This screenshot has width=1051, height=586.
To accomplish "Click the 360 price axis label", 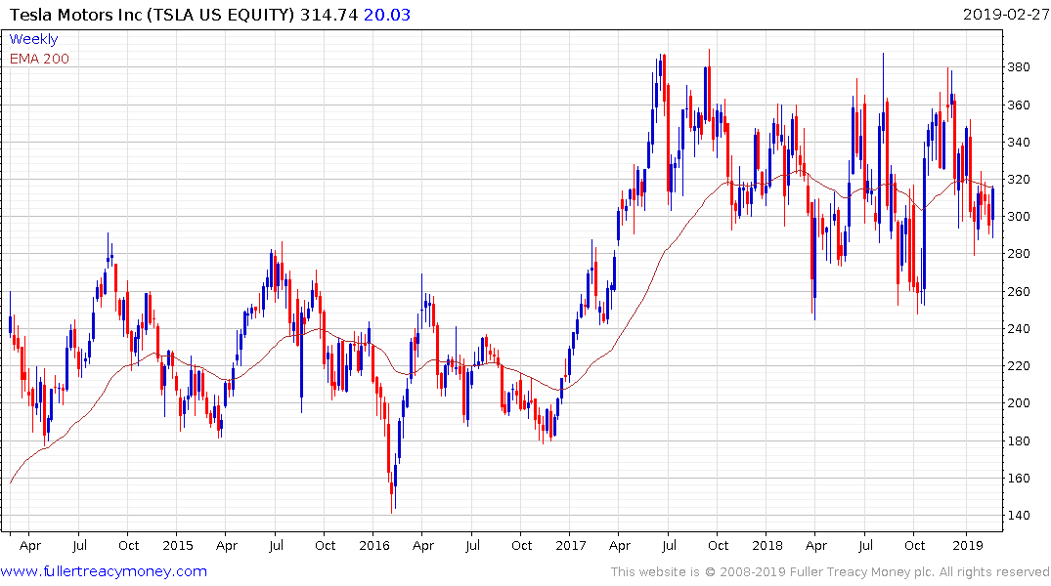I will (x=1018, y=105).
